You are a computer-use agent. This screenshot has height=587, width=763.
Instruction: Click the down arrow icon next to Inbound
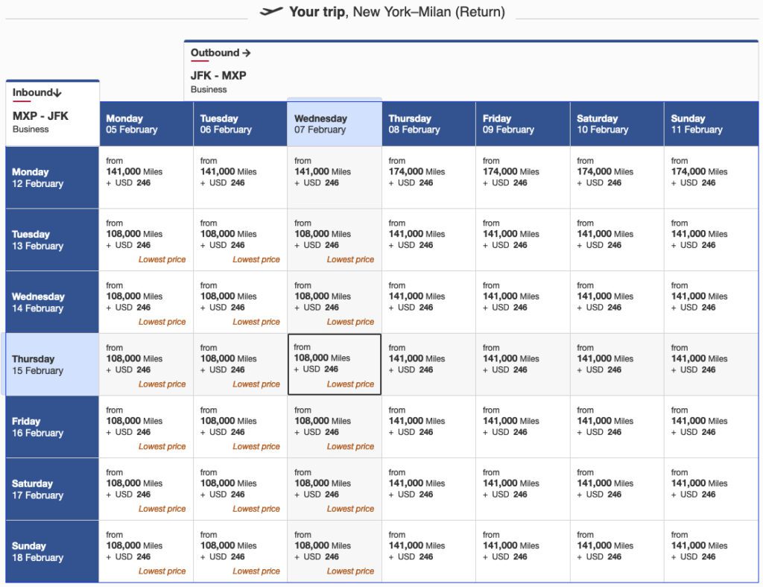click(57, 93)
